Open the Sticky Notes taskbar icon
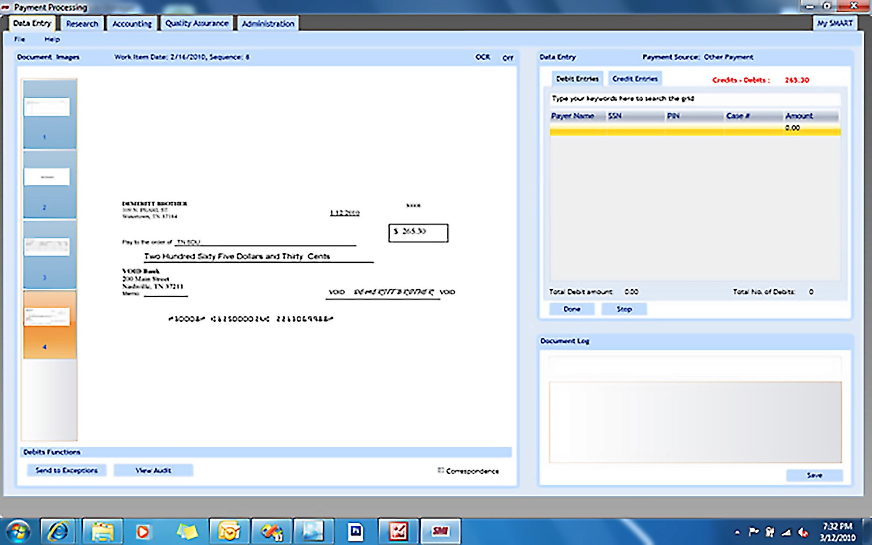 coord(187,531)
